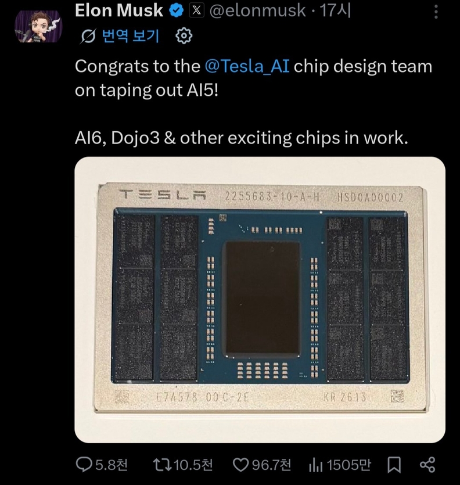The width and height of the screenshot is (460, 485).
Task: Click the 5.8천 reply count
Action: (110, 465)
